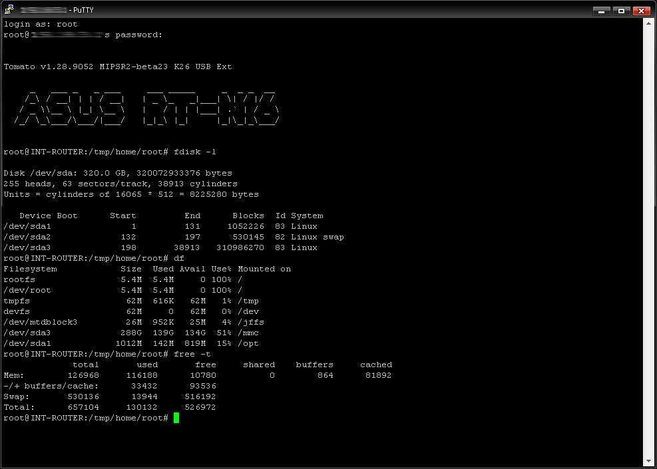The image size is (657, 469).
Task: Click the 'Blocks' column header
Action: click(248, 216)
